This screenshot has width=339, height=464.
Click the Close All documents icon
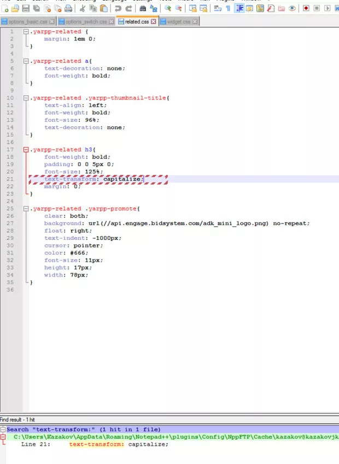click(58, 8)
